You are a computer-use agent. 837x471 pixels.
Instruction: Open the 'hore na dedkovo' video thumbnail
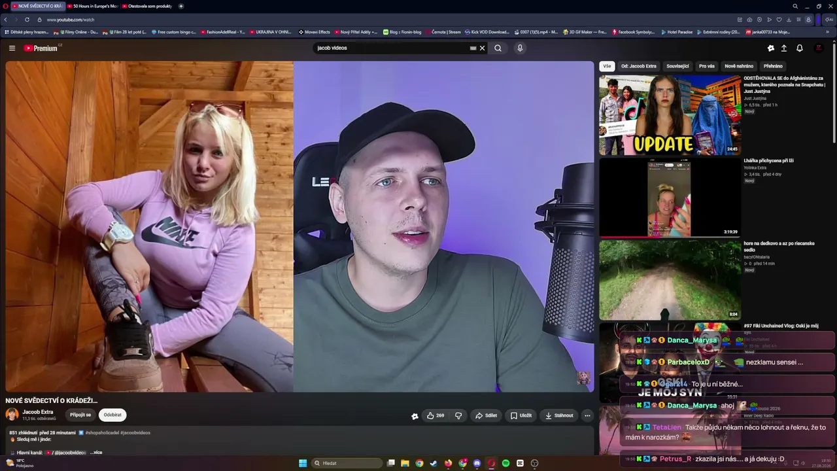(670, 280)
